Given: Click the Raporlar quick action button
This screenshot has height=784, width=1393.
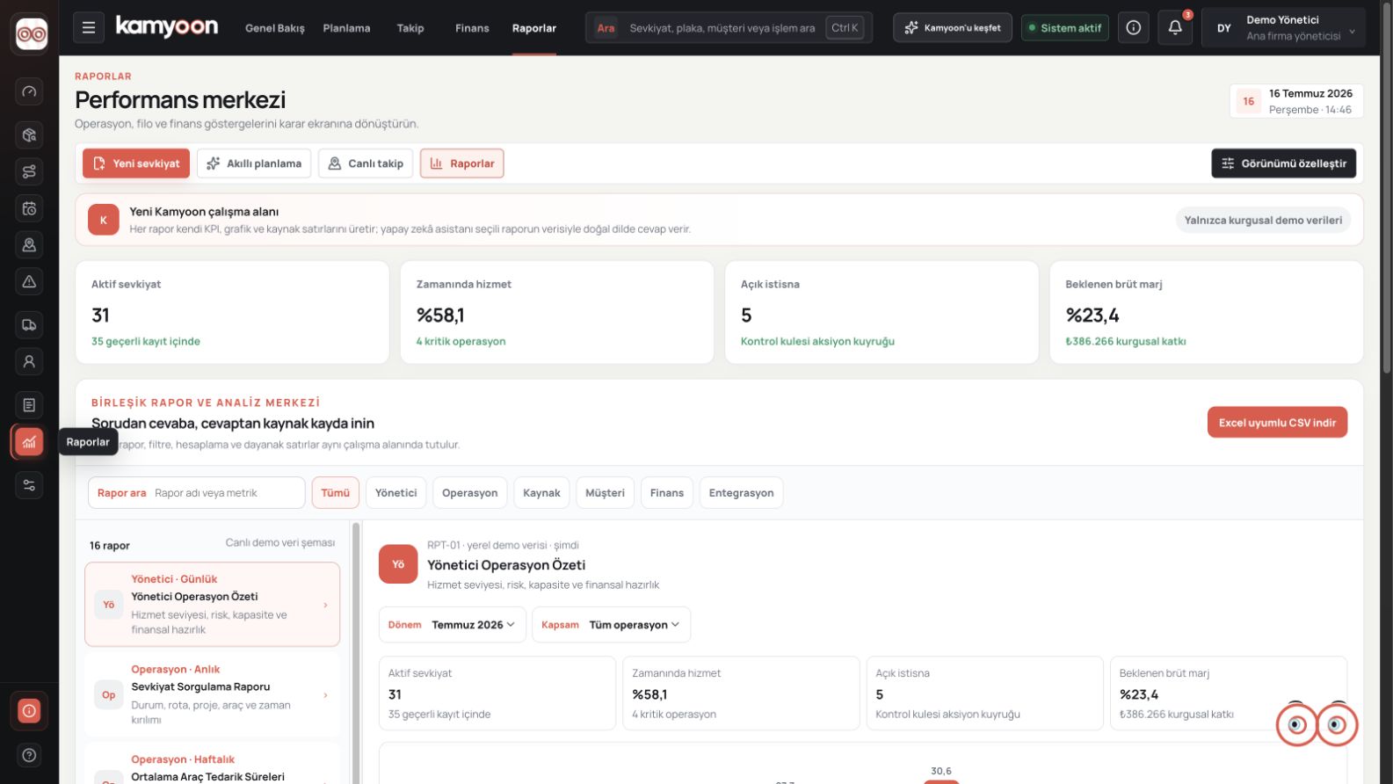Looking at the screenshot, I should click(462, 163).
